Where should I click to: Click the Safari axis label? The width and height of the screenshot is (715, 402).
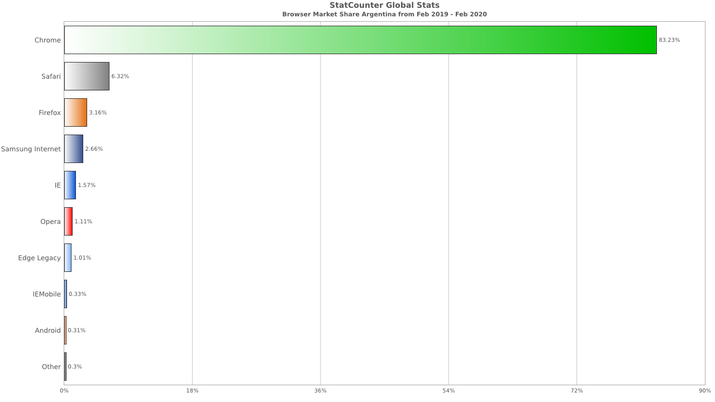[x=51, y=76]
